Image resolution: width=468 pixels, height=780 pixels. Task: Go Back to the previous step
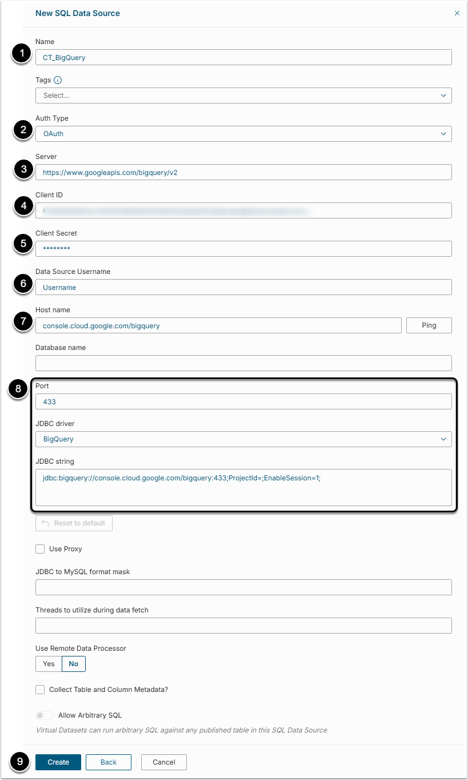coord(109,762)
